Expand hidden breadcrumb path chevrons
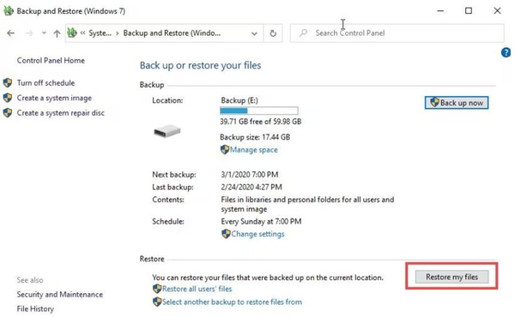 click(82, 33)
